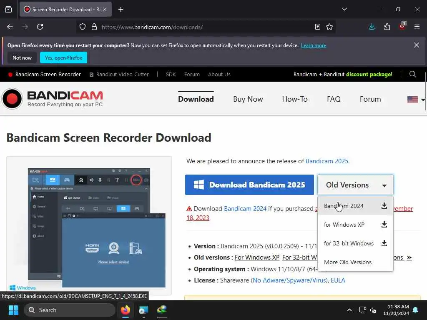Image resolution: width=427 pixels, height=320 pixels.
Task: Select the FAQ navigation tab
Action: click(x=334, y=99)
